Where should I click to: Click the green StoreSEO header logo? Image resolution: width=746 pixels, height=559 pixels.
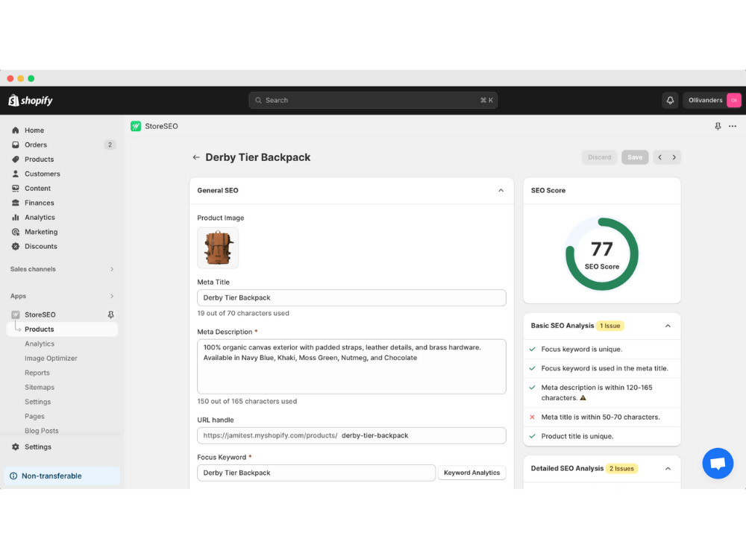(x=136, y=126)
